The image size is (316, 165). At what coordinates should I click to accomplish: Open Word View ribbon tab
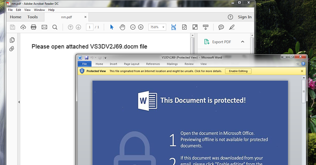(203, 64)
